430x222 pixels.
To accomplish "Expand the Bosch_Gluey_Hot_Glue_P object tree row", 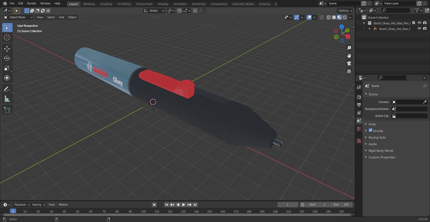I will click(370, 29).
